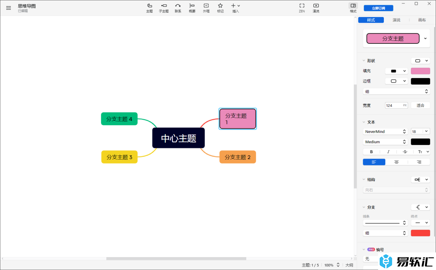Open the branch line style selector
This screenshot has height=270, width=436.
pos(386,223)
